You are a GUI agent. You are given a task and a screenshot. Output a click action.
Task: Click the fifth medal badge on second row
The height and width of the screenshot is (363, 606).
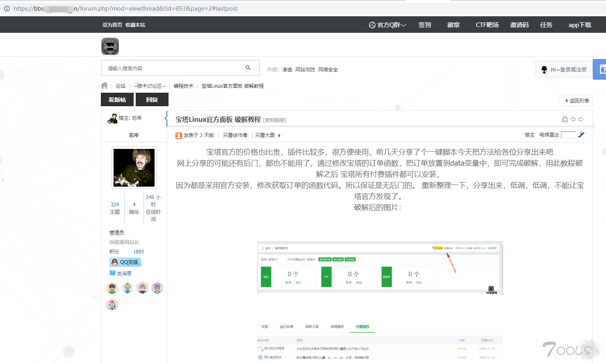(x=112, y=305)
